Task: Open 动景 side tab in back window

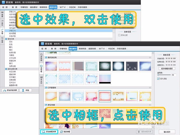Action: pyautogui.click(x=2, y=40)
